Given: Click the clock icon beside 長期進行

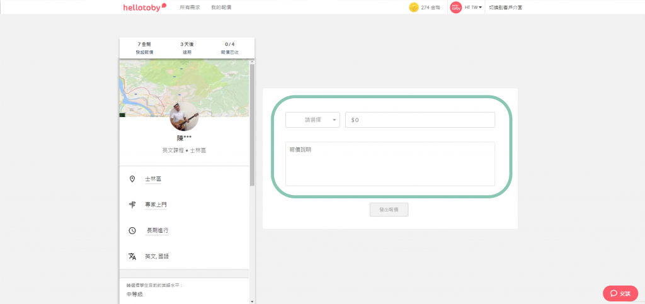Looking at the screenshot, I should pyautogui.click(x=132, y=230).
